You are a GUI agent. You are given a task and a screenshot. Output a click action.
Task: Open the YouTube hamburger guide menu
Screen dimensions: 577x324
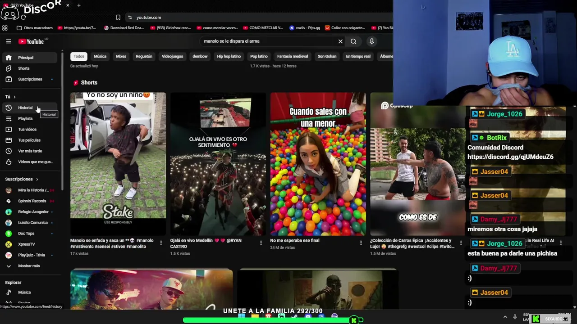[x=9, y=41]
